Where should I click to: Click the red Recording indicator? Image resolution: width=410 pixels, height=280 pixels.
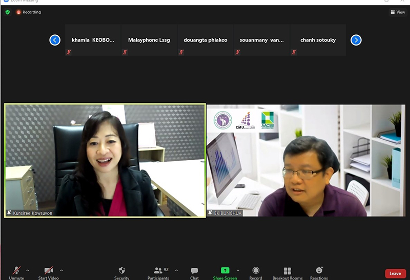click(29, 12)
